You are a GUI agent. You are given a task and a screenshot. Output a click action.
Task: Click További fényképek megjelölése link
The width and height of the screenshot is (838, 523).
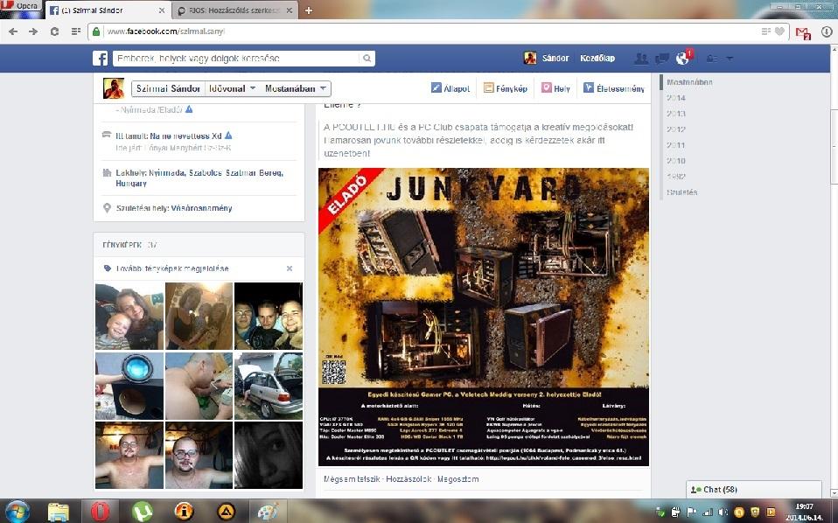172,268
